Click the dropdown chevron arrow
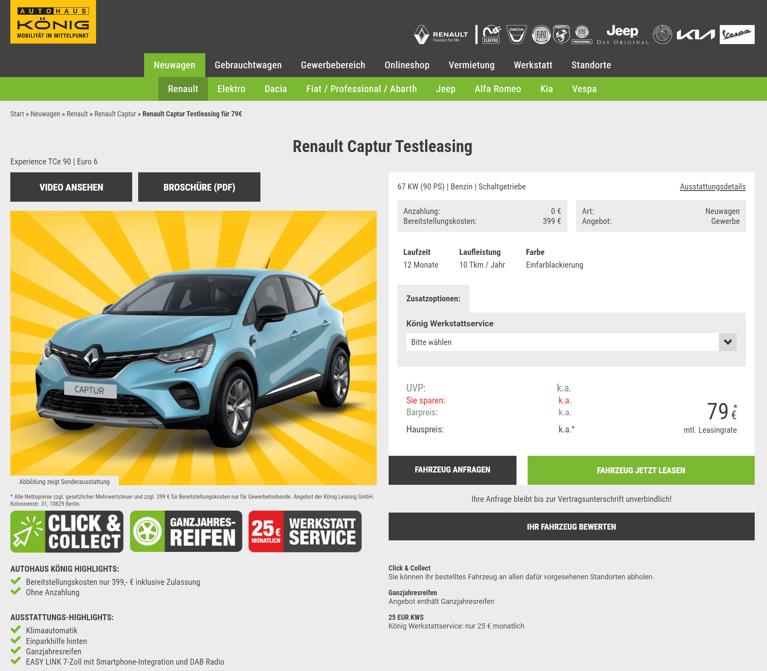This screenshot has height=671, width=767. tap(728, 342)
